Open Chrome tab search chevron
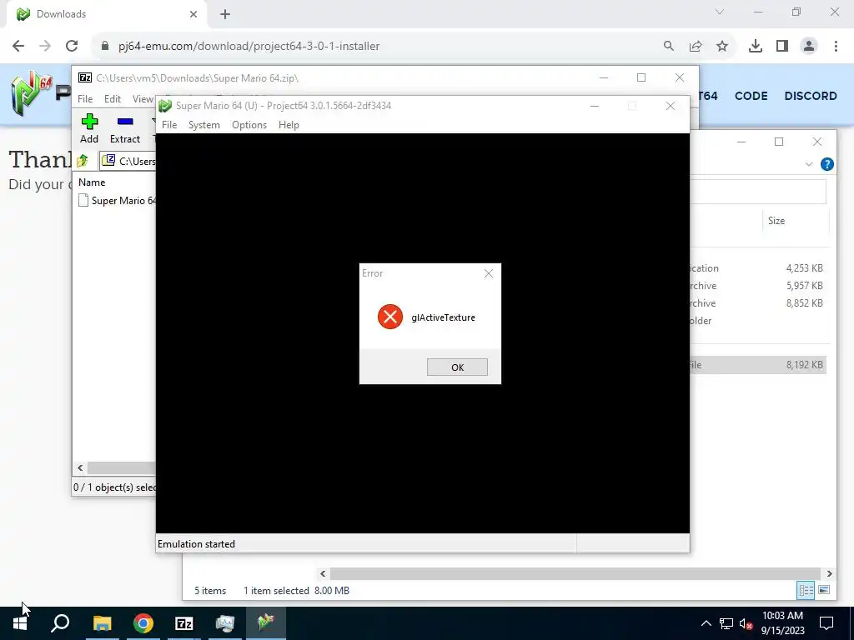Image resolution: width=854 pixels, height=640 pixels. click(720, 12)
